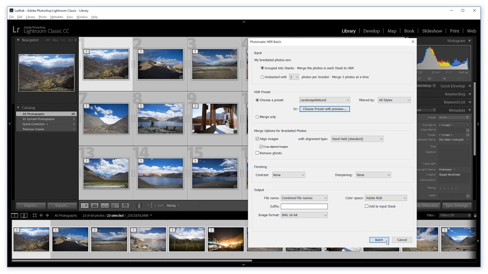The width and height of the screenshot is (488, 274).
Task: Open All Styles filter dropdown
Action: point(394,100)
